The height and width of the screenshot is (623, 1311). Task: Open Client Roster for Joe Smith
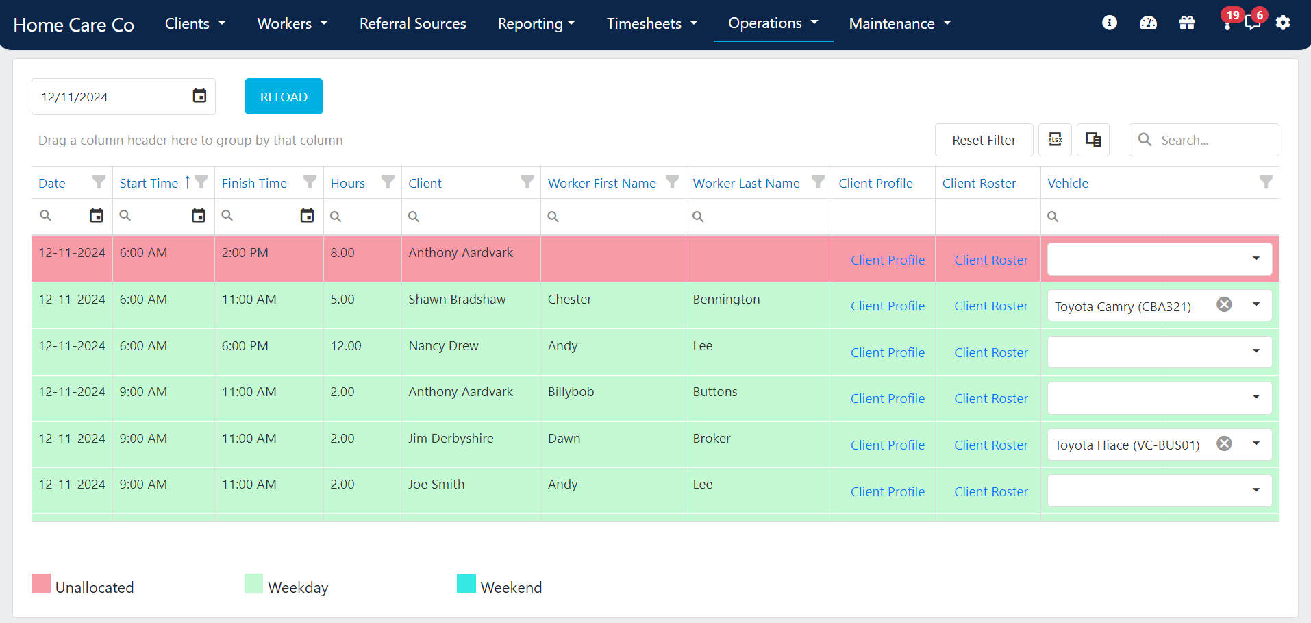pyautogui.click(x=991, y=491)
